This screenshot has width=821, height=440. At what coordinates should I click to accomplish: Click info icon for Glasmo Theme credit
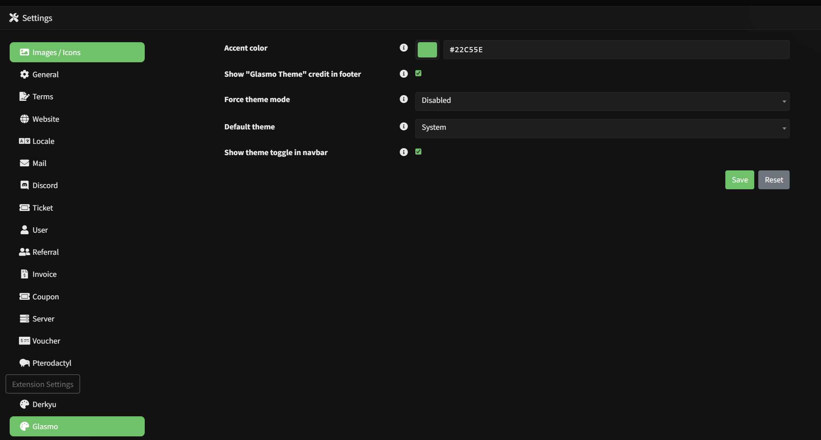coord(404,74)
